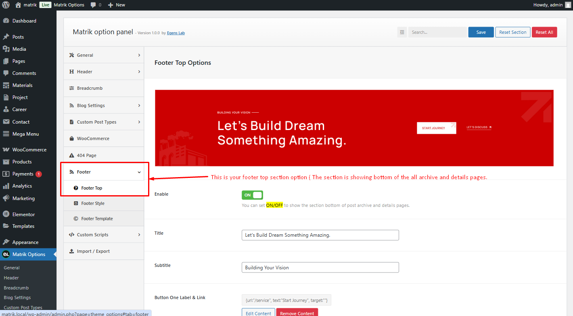Open the comments bubble icon in admin bar

[93, 5]
